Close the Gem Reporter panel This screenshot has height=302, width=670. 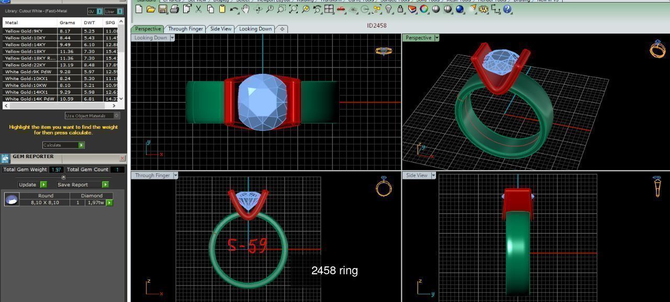point(122,158)
